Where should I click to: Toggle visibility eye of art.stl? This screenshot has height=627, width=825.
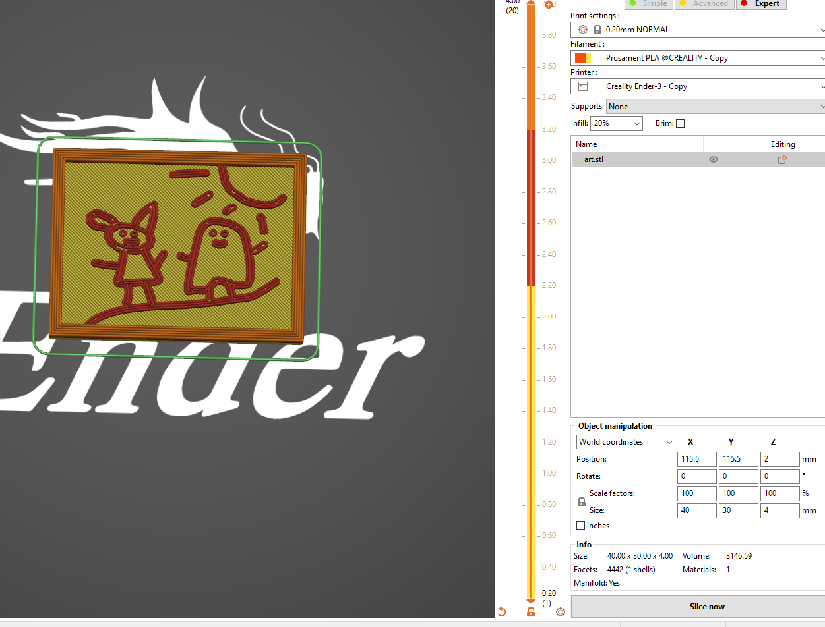tap(713, 159)
